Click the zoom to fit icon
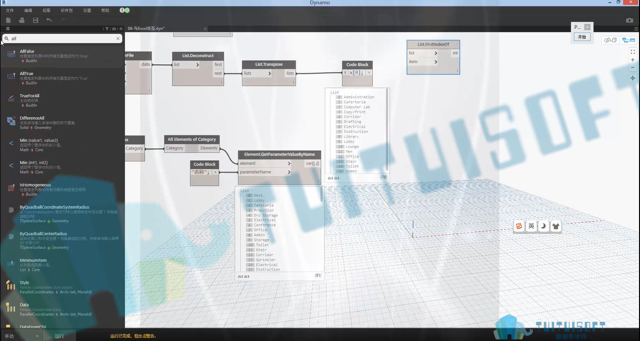 633,52
